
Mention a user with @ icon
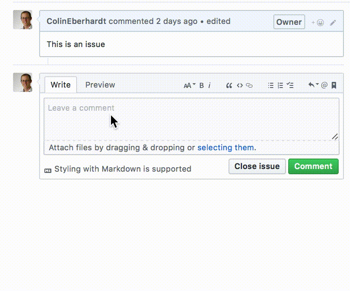(324, 85)
